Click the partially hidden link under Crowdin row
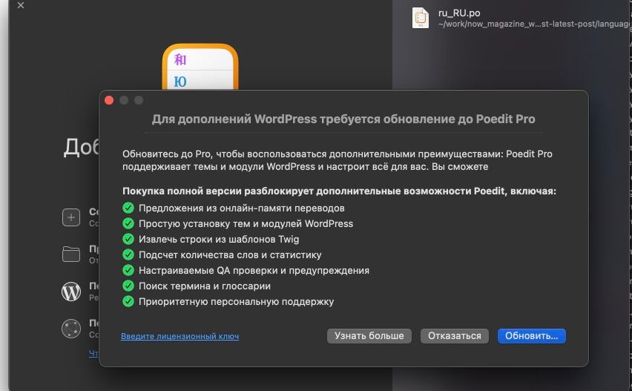 pos(93,353)
